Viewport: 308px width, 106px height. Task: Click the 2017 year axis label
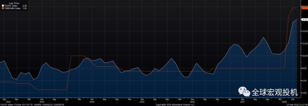click(243, 102)
